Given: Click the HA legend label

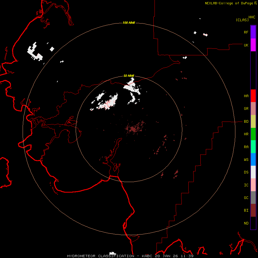Looking at the screenshot, I should 246,96.
